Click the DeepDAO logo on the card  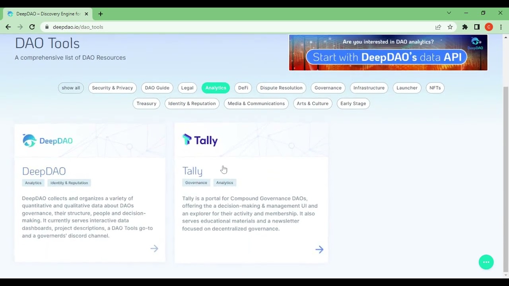pos(47,141)
